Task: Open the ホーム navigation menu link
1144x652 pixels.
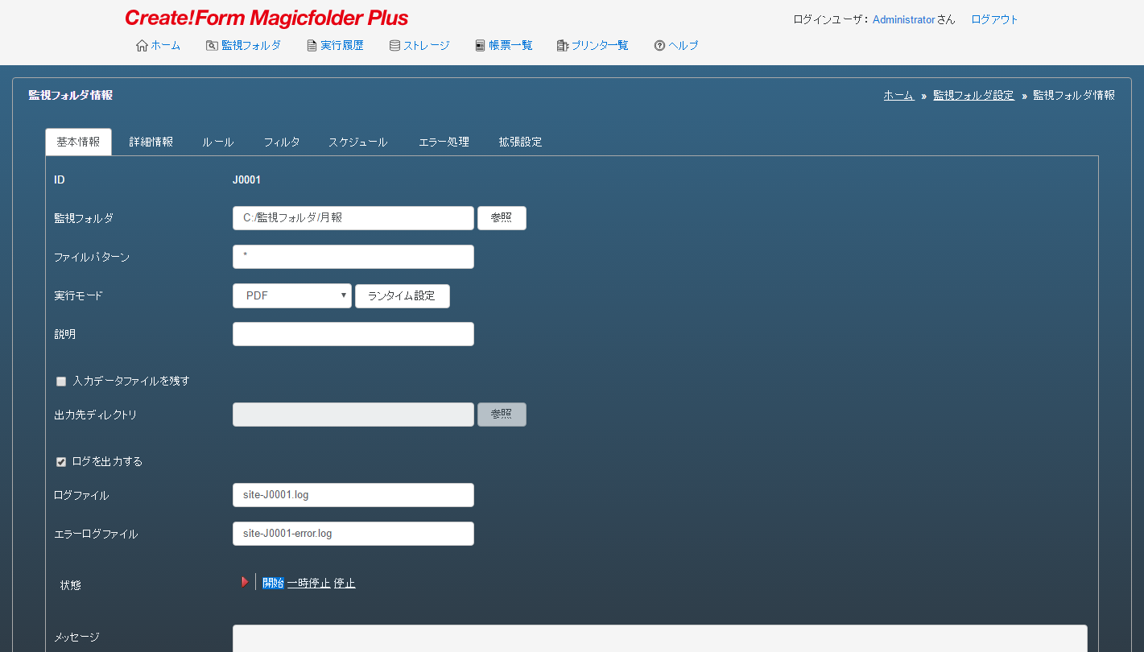Action: coord(166,46)
